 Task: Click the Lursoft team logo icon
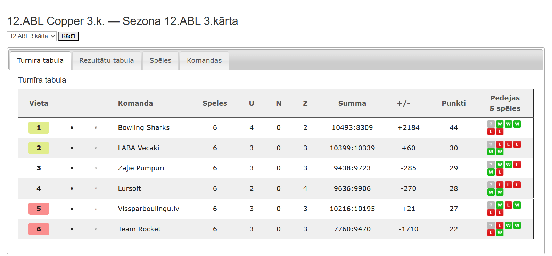[96, 188]
